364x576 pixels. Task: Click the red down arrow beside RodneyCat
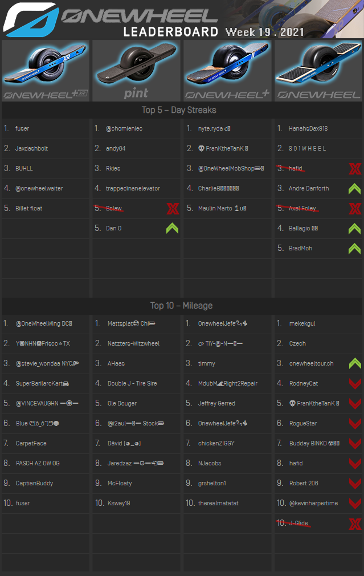[354, 383]
